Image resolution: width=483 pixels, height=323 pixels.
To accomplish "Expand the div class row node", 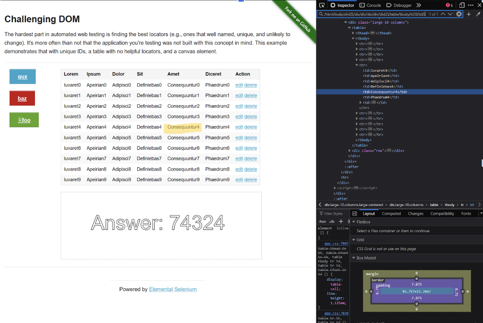I will coord(350,151).
